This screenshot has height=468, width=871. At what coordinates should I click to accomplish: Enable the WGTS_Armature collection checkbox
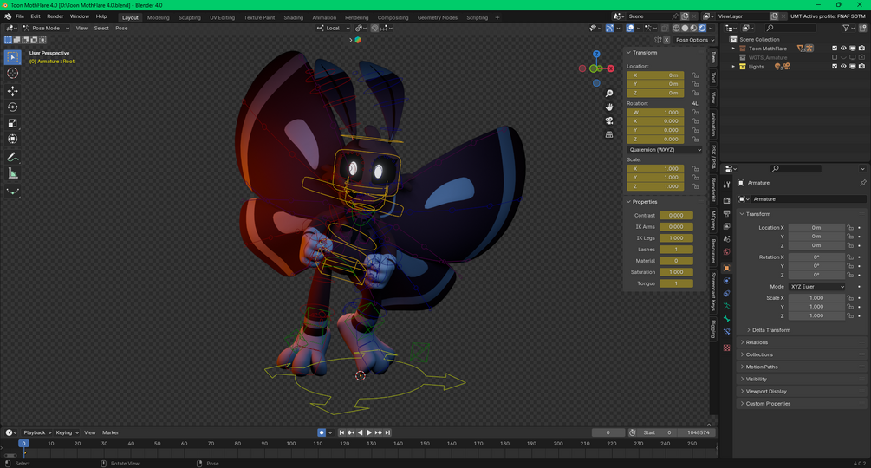pyautogui.click(x=835, y=57)
